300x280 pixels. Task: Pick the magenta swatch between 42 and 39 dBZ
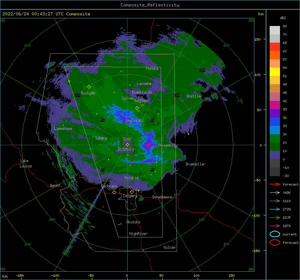(x=275, y=105)
